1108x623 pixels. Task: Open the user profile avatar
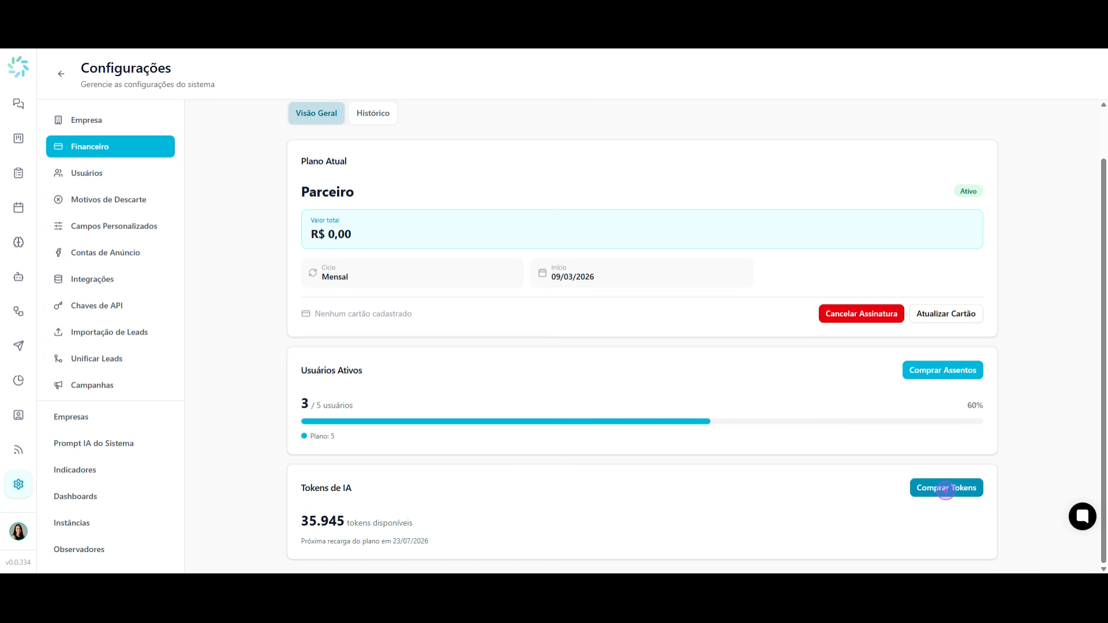coord(18,531)
